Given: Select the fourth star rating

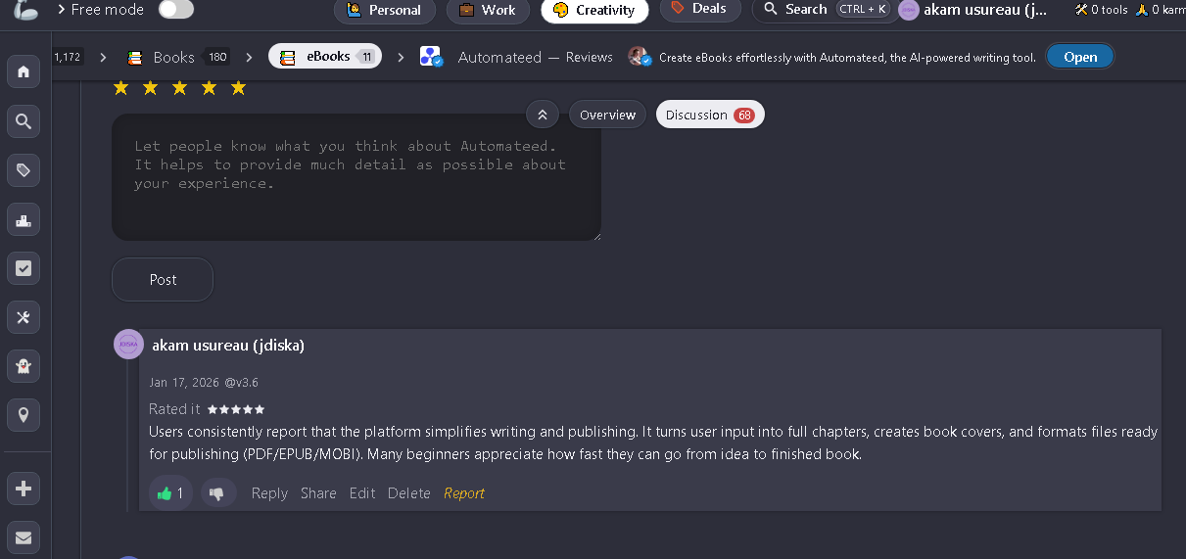Looking at the screenshot, I should point(209,88).
